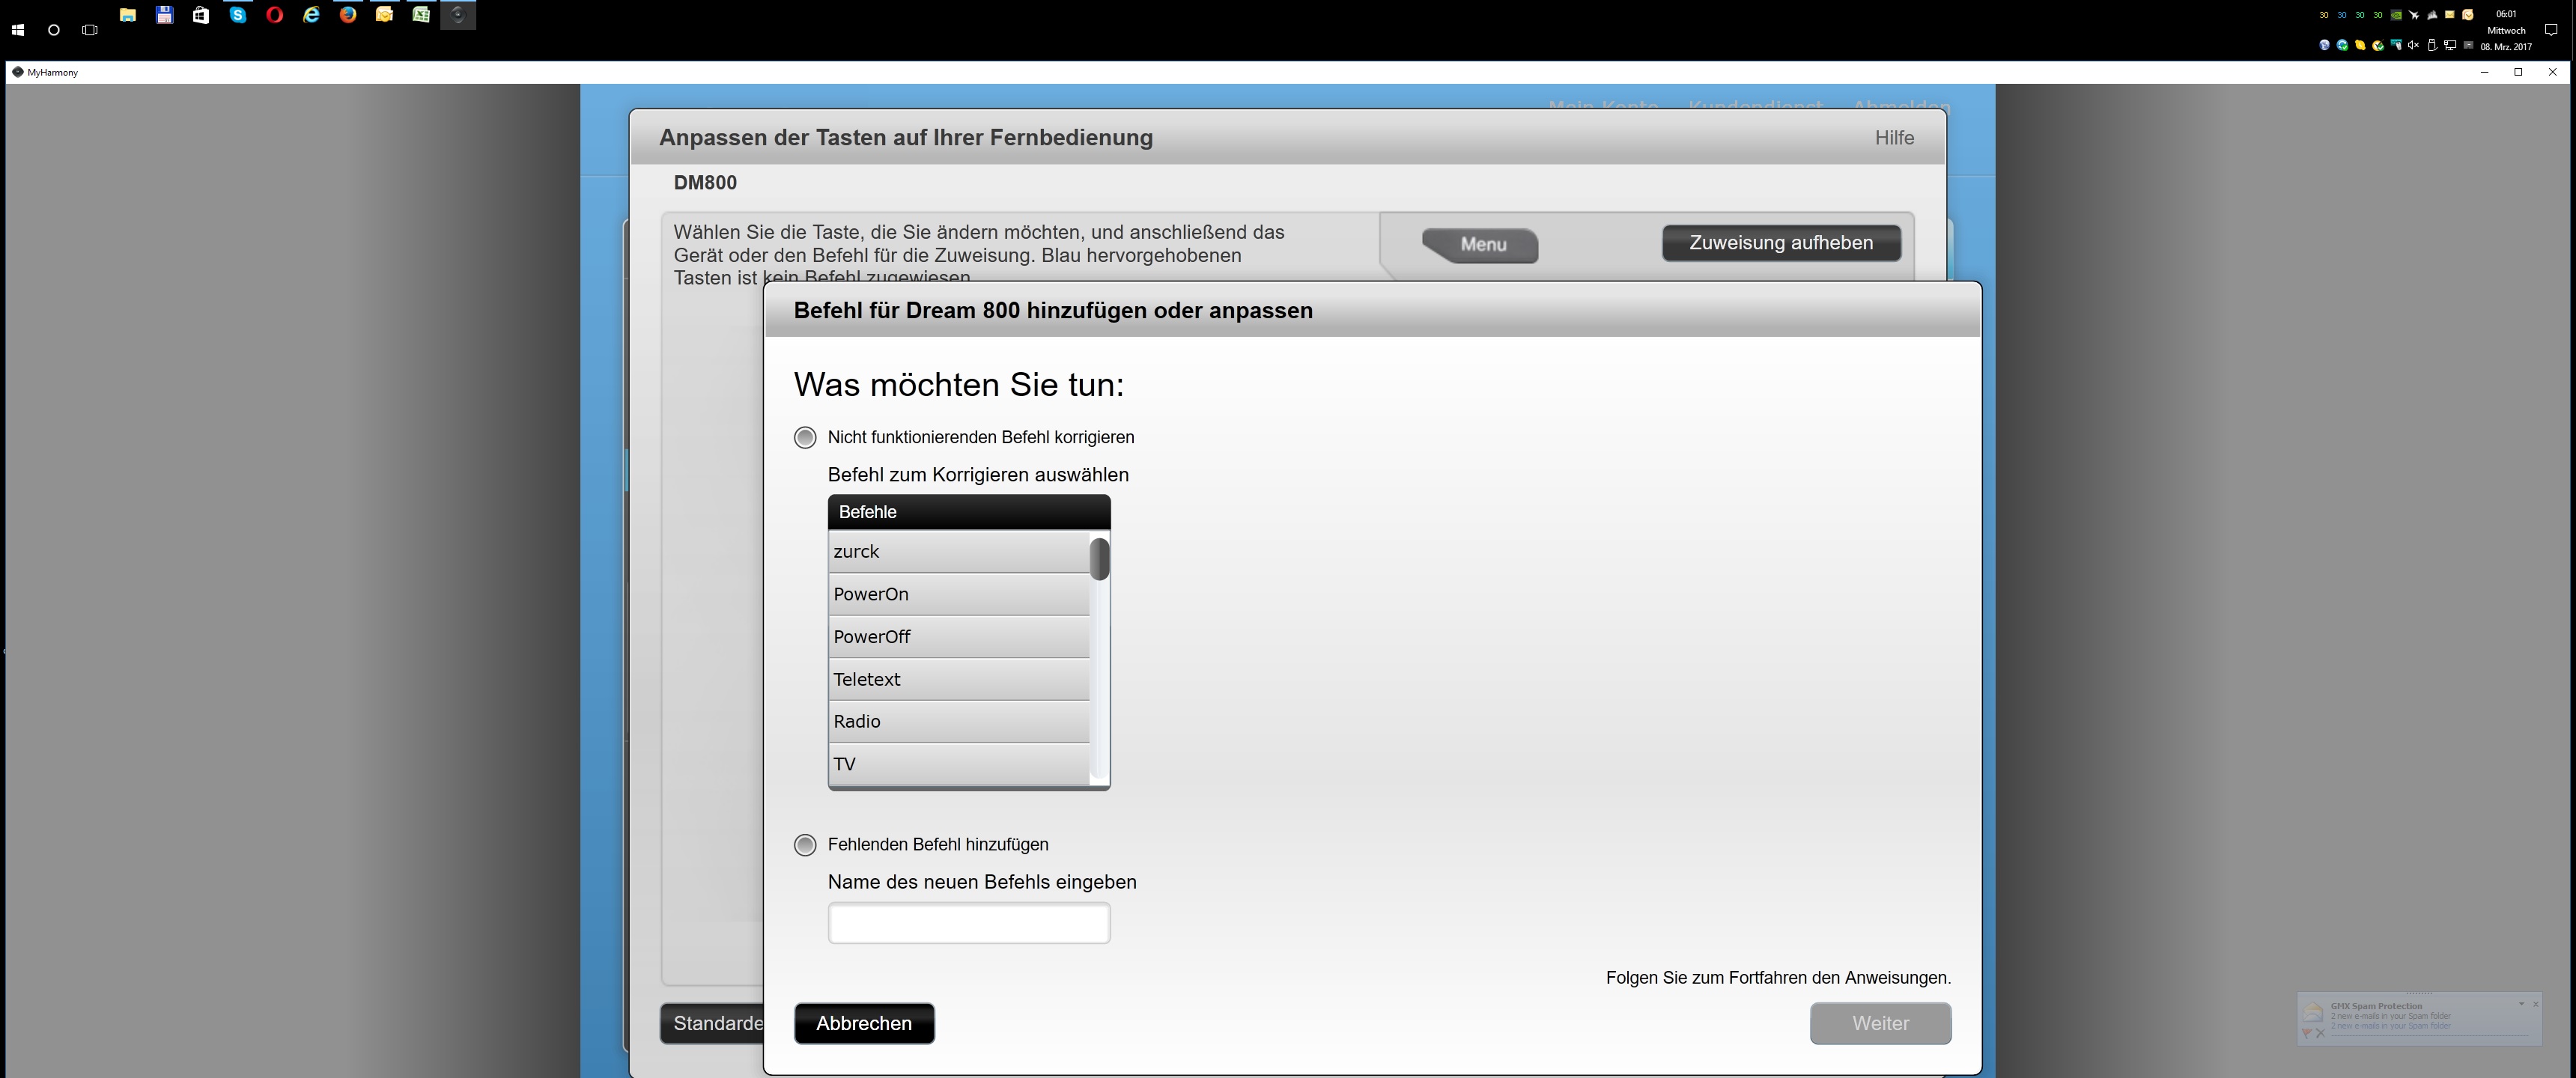Launch Opera browser in taskbar
The width and height of the screenshot is (2576, 1078).
click(x=274, y=15)
